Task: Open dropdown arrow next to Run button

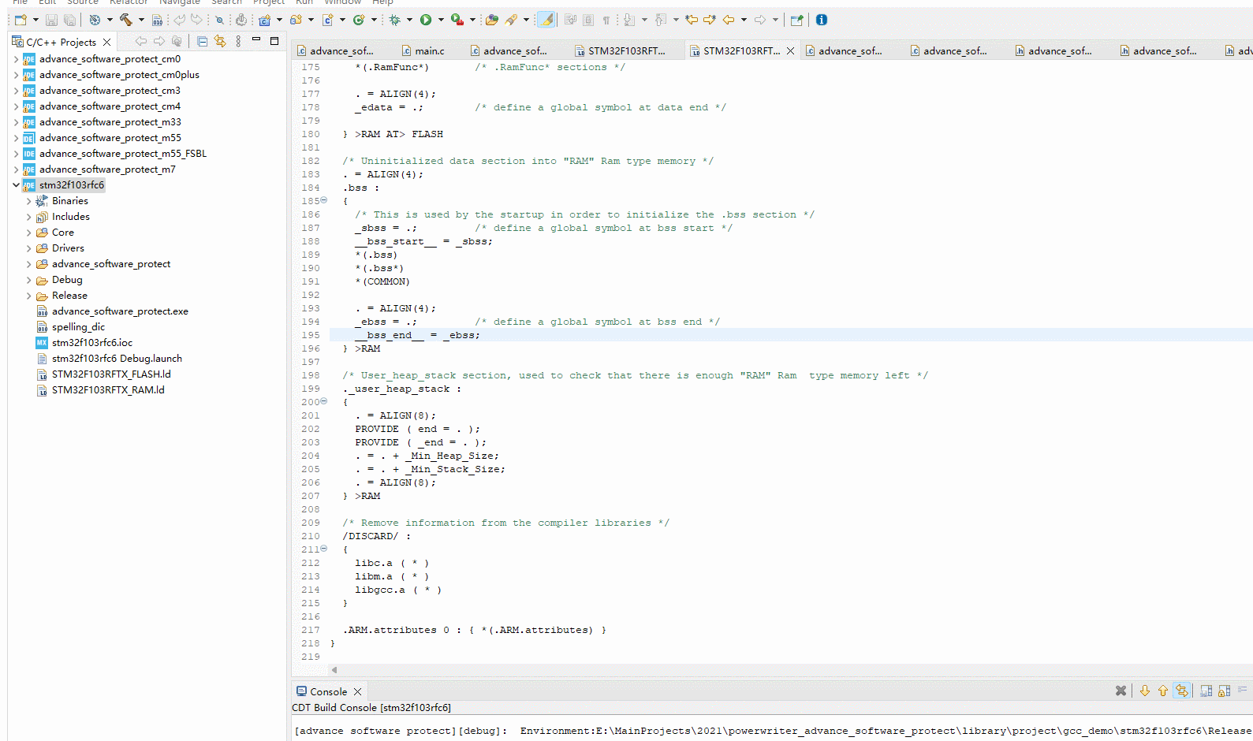Action: click(441, 20)
